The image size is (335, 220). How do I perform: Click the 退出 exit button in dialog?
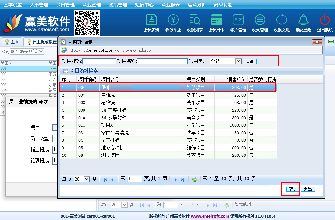point(308,189)
